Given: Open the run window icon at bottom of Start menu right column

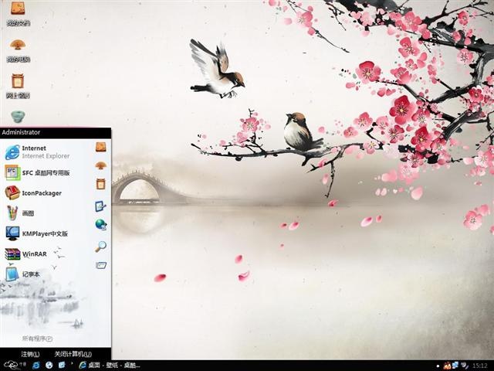Looking at the screenshot, I should click(101, 265).
